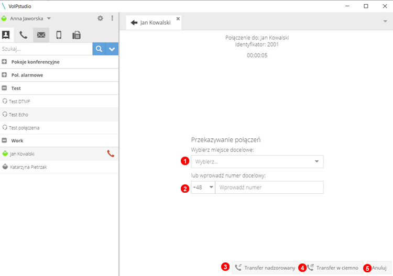Screen dimensions: 393x276
Task: Select Test DTMF contact
Action: click(59, 101)
